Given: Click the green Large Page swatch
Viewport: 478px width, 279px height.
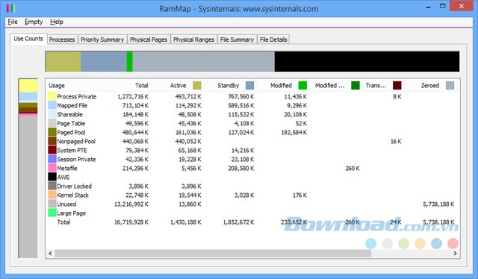Looking at the screenshot, I should [52, 213].
